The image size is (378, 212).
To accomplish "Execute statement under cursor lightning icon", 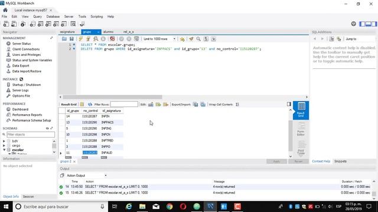I will click(x=88, y=39).
